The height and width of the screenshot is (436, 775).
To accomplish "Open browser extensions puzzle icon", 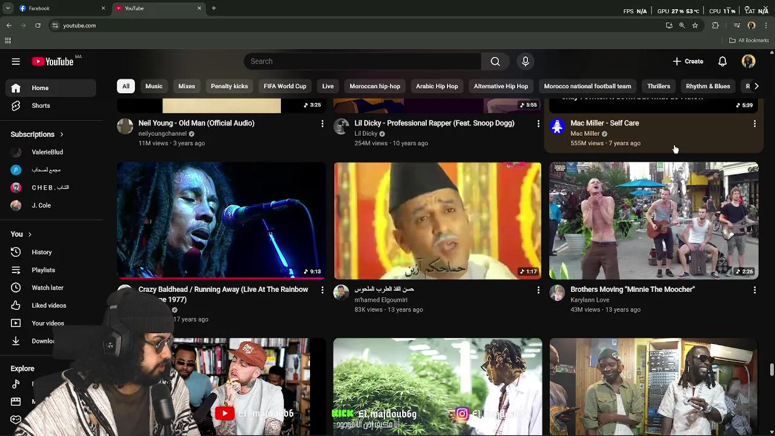I will (716, 25).
